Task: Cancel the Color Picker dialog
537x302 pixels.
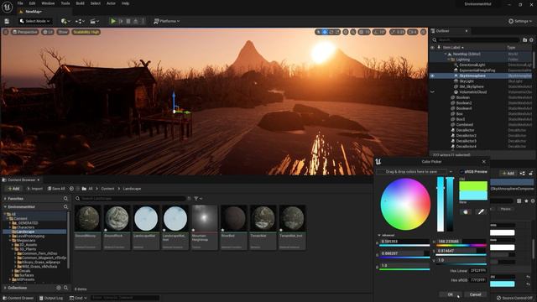Action: (x=476, y=294)
